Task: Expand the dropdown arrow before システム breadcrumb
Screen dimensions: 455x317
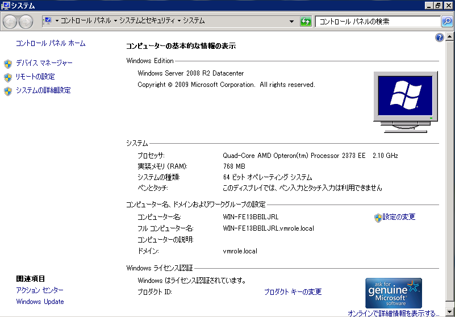Action: pos(179,21)
